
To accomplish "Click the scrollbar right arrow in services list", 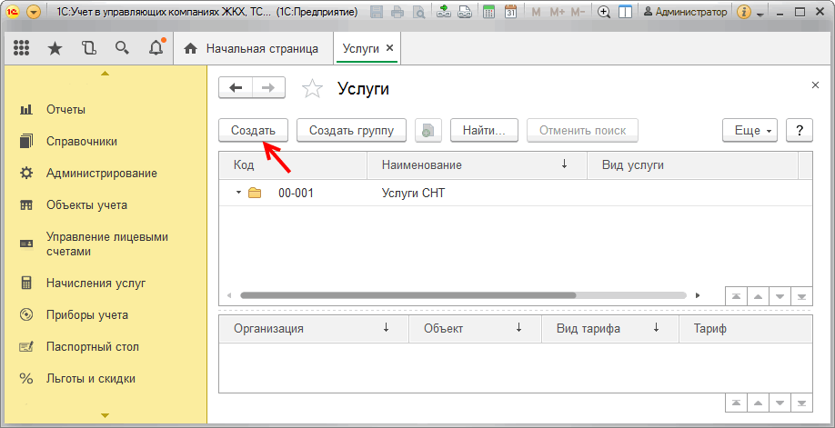I will [698, 295].
